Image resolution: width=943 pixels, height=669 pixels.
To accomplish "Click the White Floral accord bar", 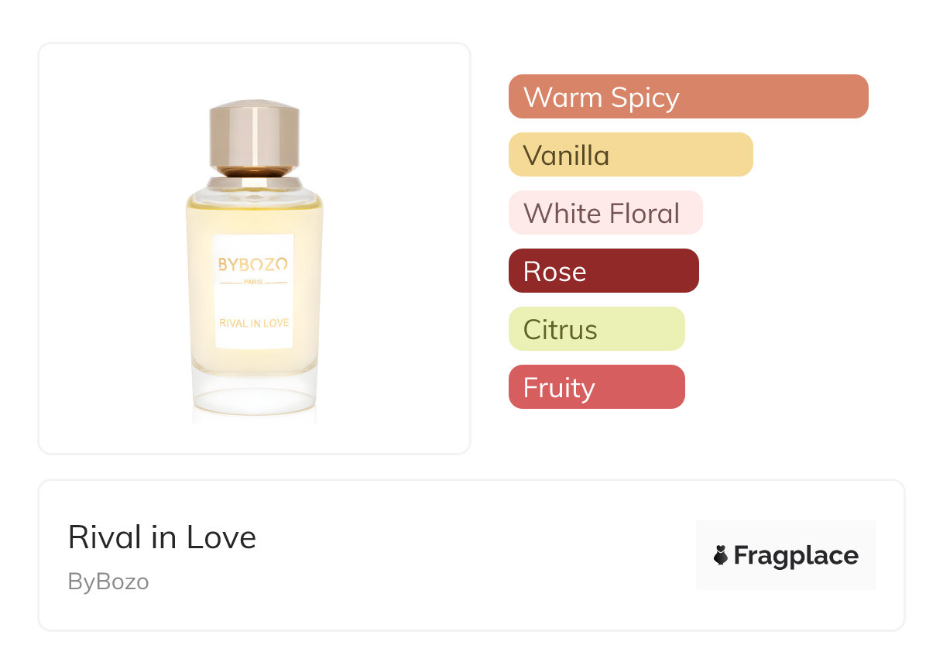I will (605, 213).
